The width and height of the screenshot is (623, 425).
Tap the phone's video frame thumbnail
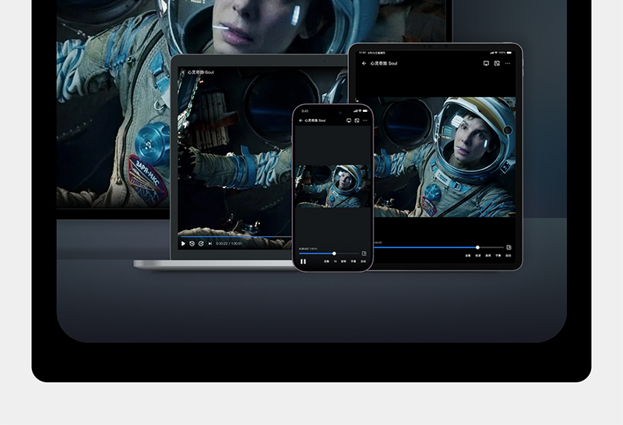click(333, 186)
